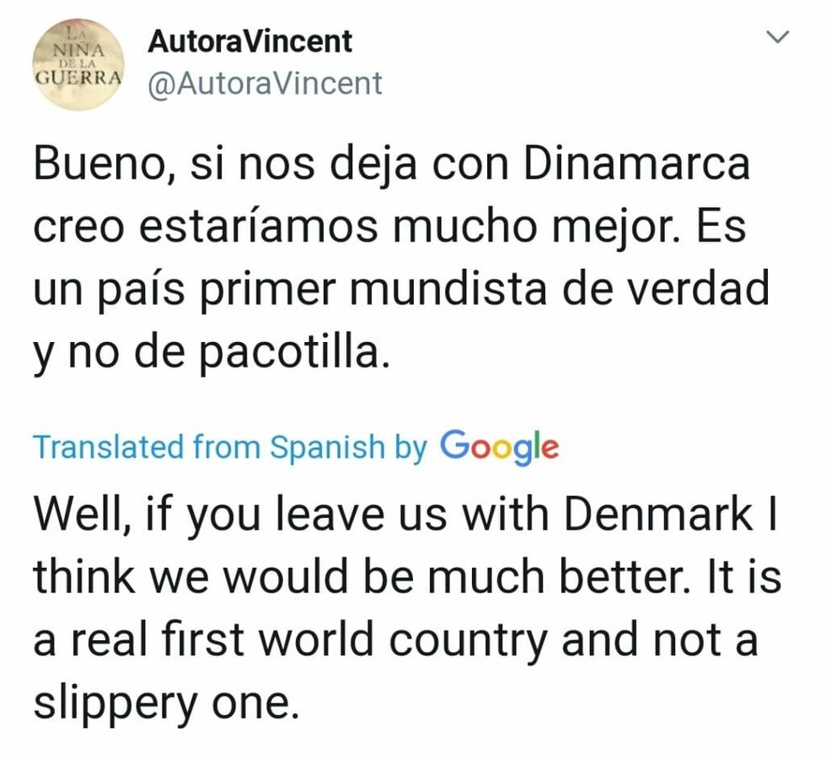Click the word 'Denmark' in the translation

658,514
